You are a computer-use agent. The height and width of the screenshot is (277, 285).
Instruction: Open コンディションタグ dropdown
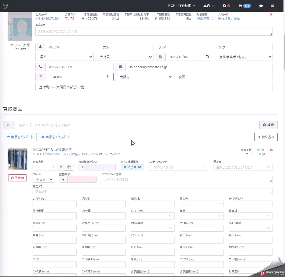coord(178,167)
